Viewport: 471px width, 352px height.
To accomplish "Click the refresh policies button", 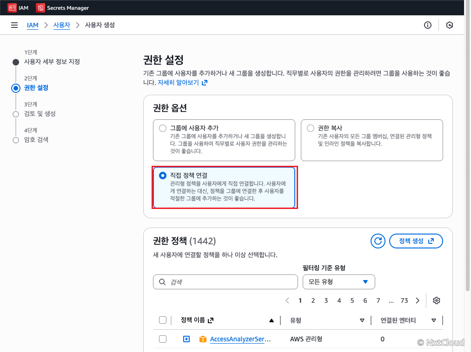I will [378, 241].
